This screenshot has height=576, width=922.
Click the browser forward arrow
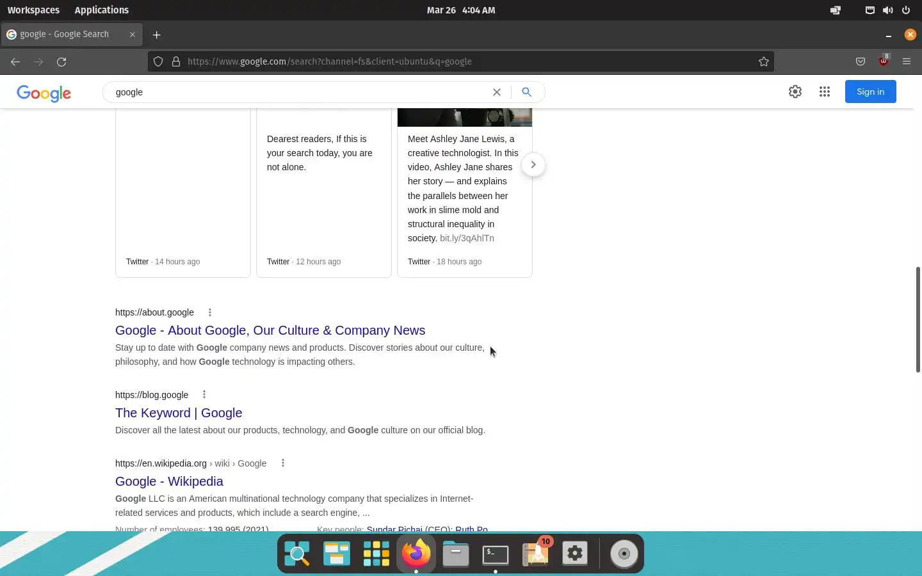pyautogui.click(x=38, y=61)
